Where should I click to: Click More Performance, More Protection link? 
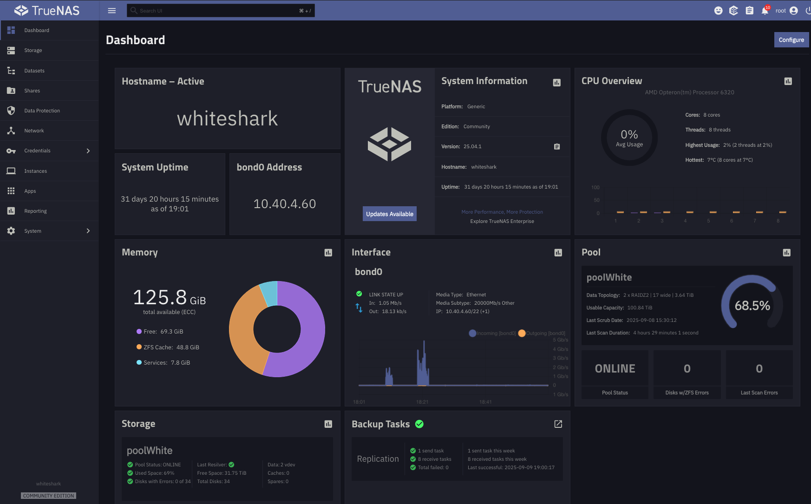click(502, 212)
